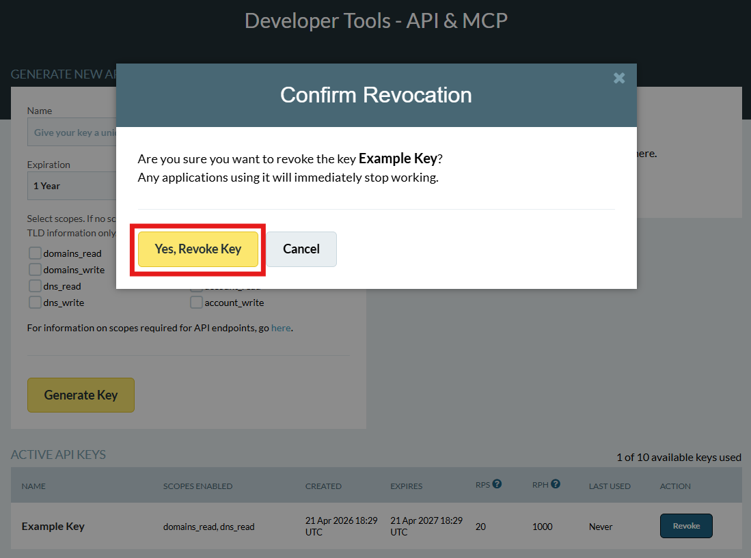Check the dns_write scope checkbox

click(x=35, y=303)
